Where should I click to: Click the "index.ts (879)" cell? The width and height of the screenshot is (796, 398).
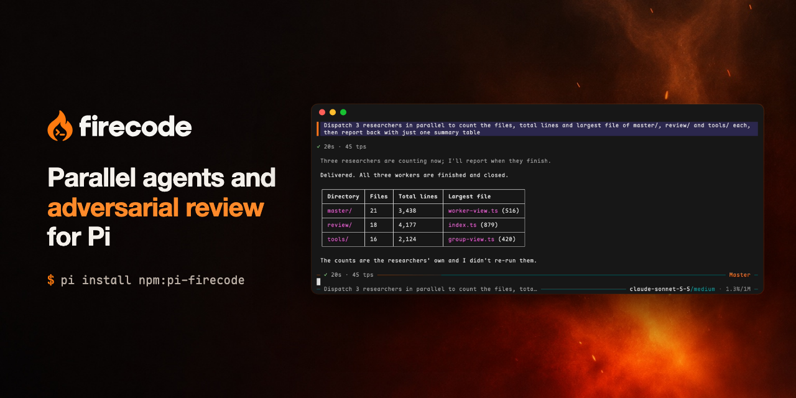tap(484, 225)
